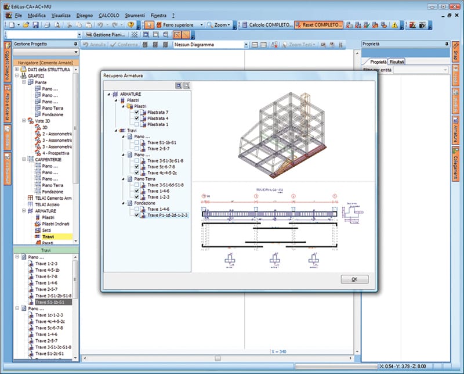This screenshot has width=464, height=374.
Task: Open the CALCOLO menu
Action: click(110, 15)
